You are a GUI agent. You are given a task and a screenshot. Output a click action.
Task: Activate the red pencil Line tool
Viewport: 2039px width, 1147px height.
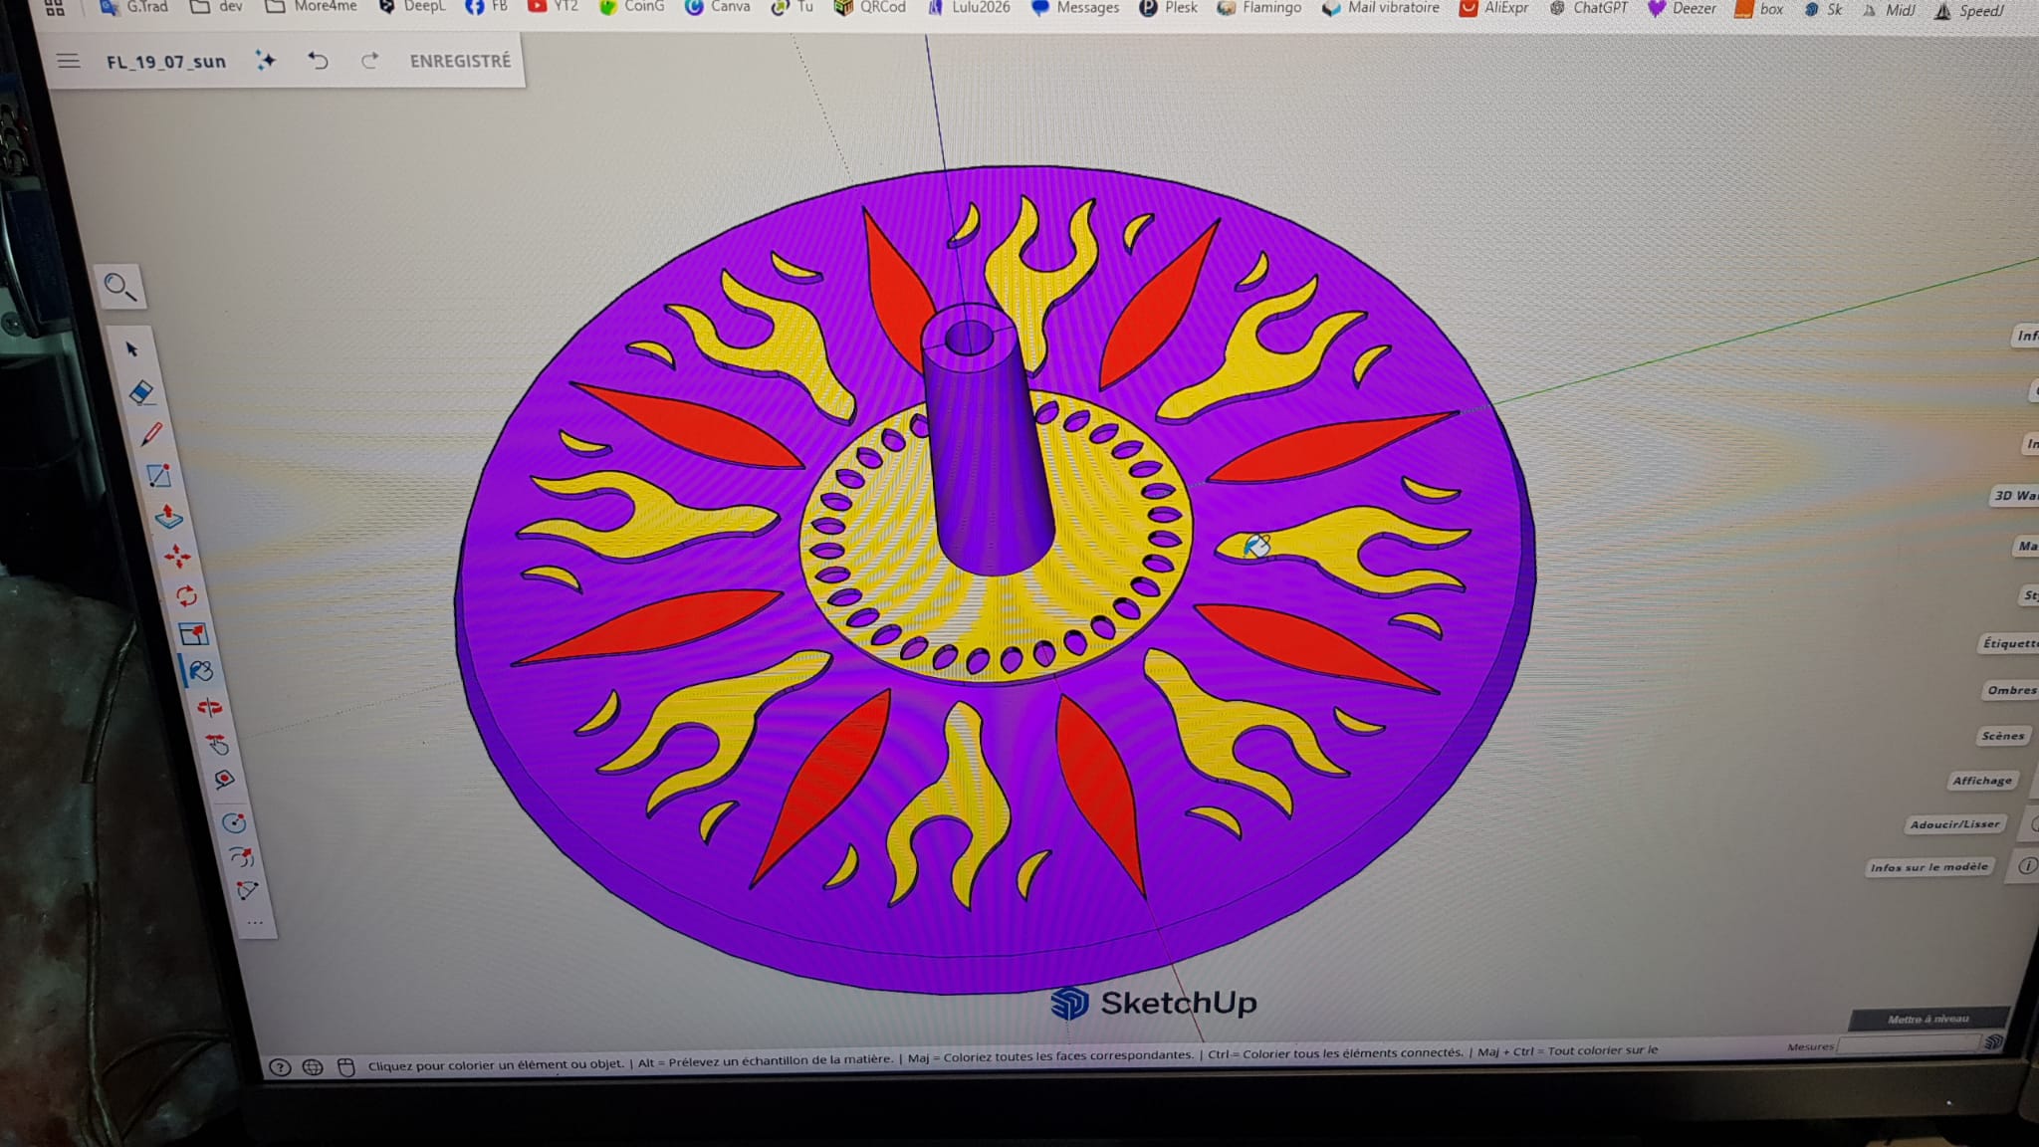(151, 434)
